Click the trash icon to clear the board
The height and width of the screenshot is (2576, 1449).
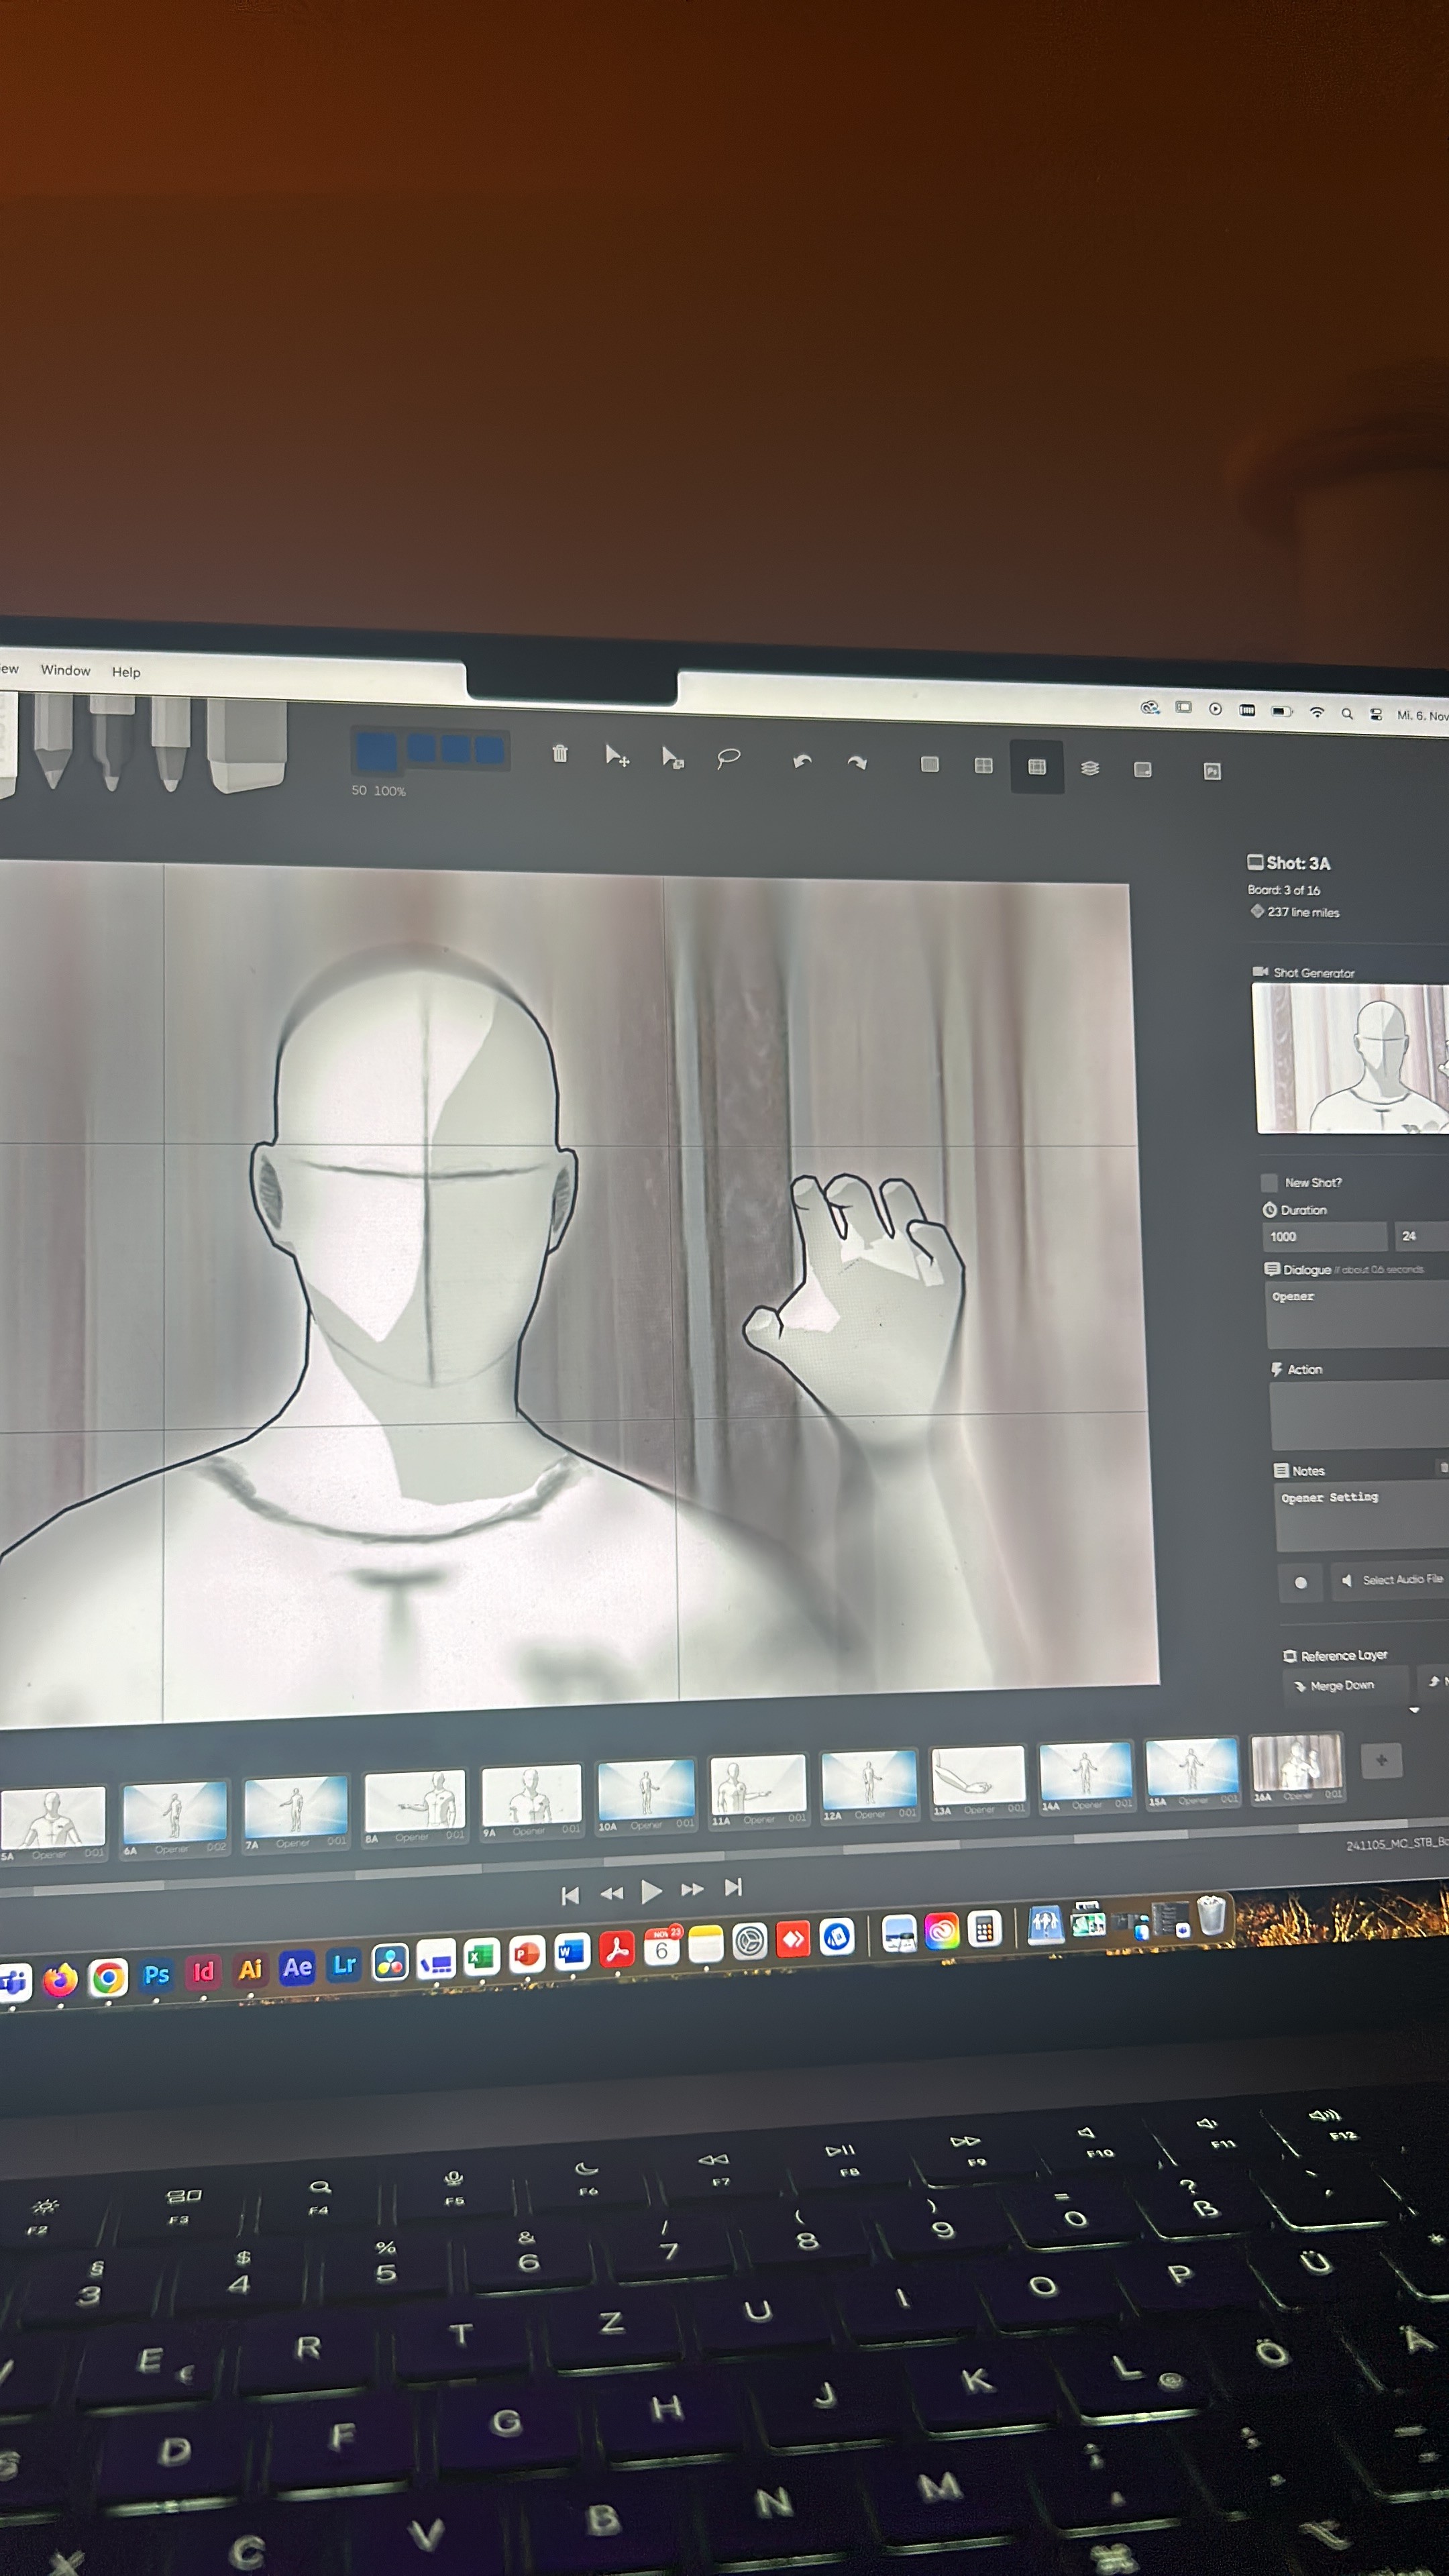coord(560,754)
